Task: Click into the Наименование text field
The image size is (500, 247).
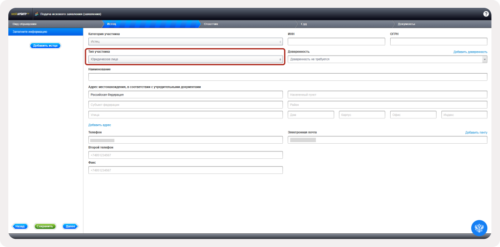Action: [x=288, y=77]
